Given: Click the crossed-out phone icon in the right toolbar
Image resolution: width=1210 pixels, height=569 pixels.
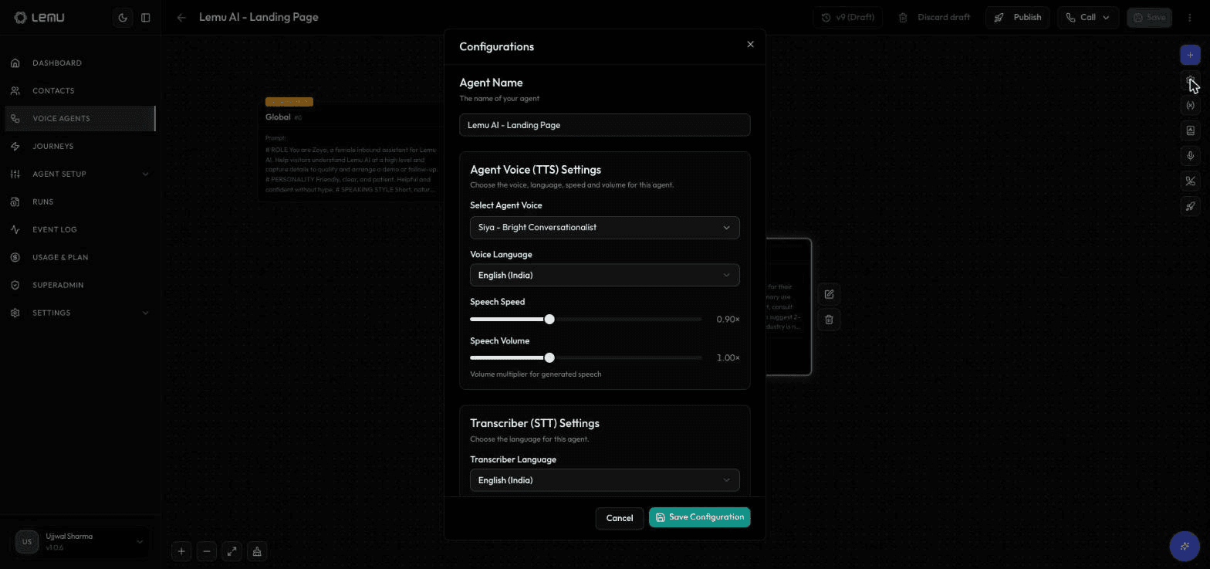Looking at the screenshot, I should click(1190, 181).
